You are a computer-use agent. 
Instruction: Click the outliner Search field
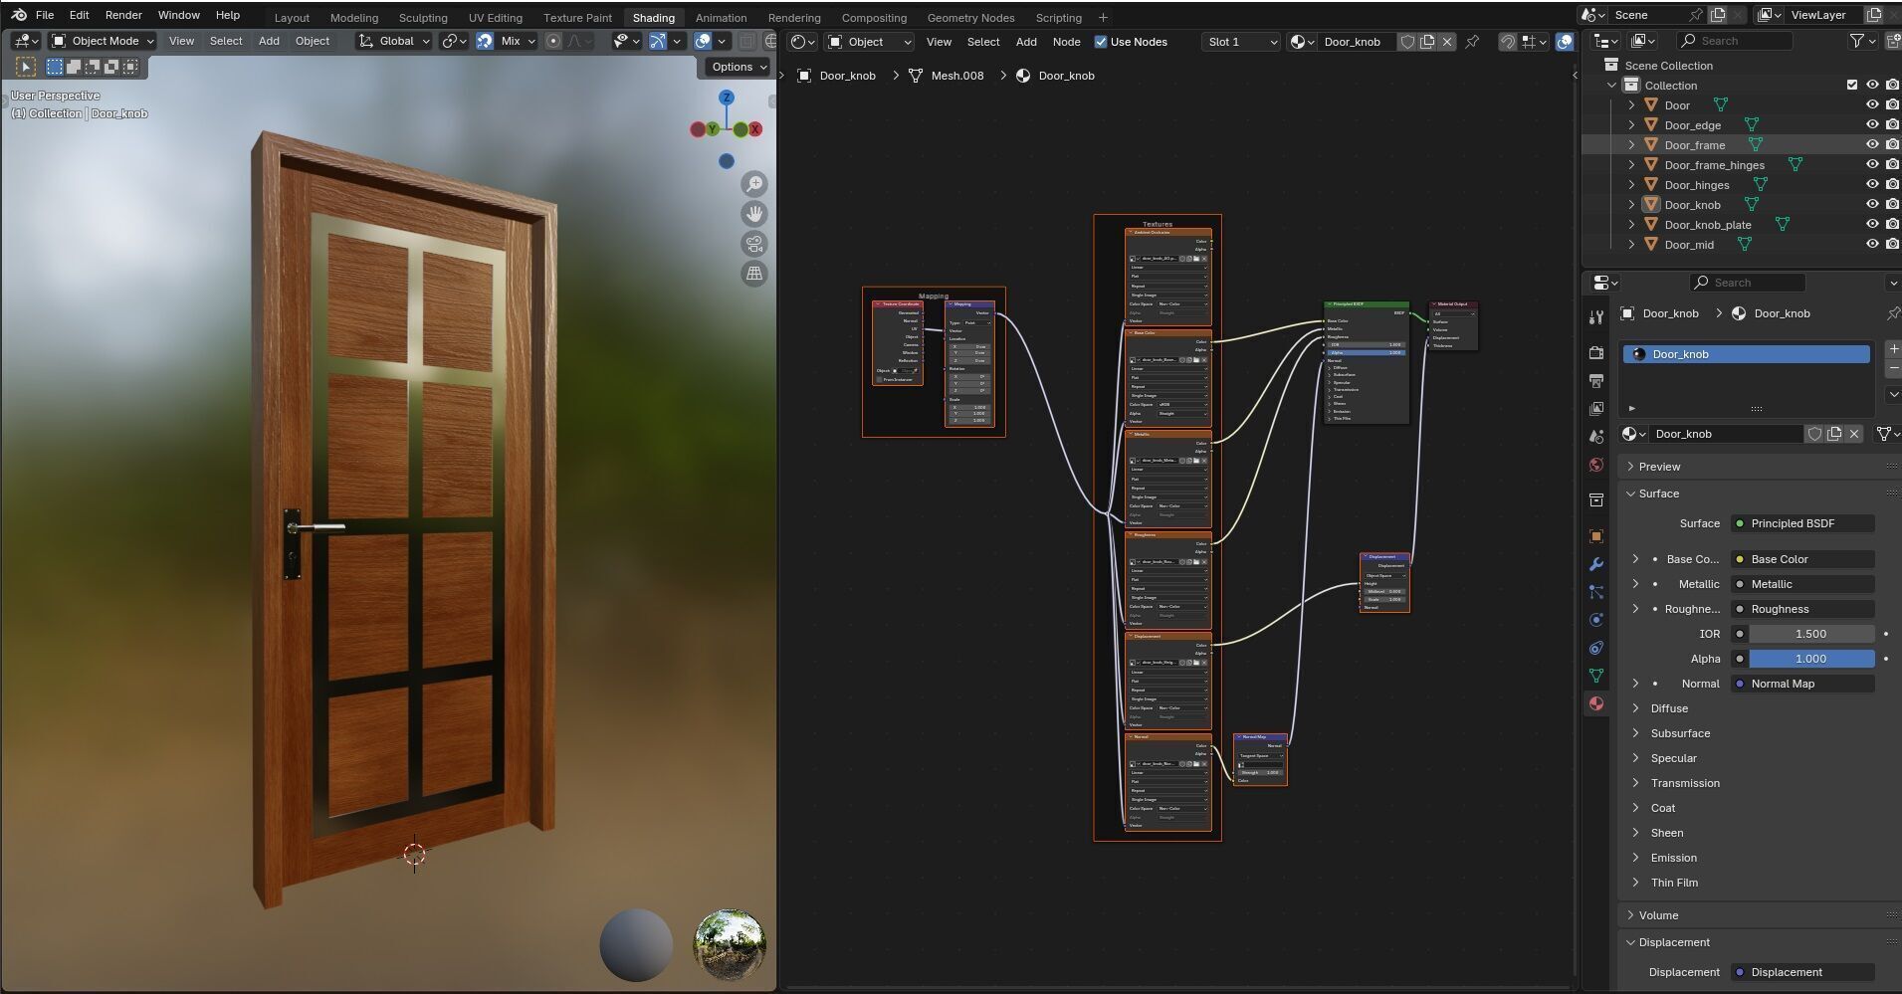click(1735, 41)
